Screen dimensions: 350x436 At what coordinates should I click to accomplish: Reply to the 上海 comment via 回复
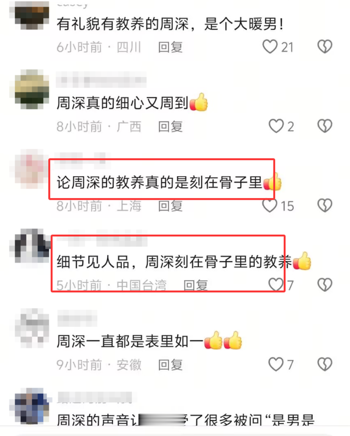click(x=171, y=206)
